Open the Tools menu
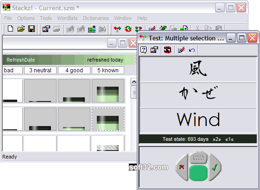 coord(45,18)
